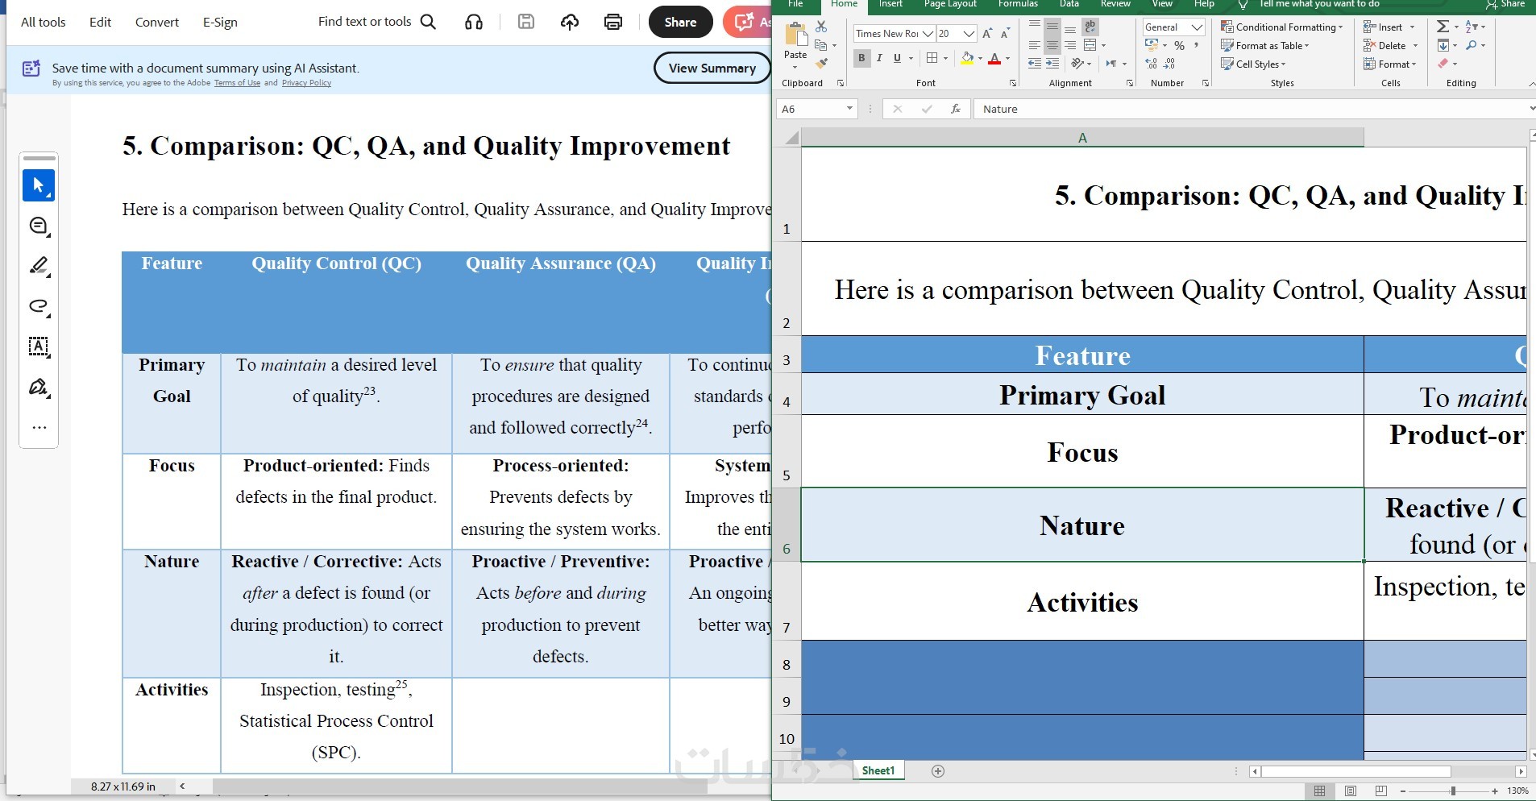Click the Acrobat search magnifier icon
The image size is (1536, 801).
429,22
